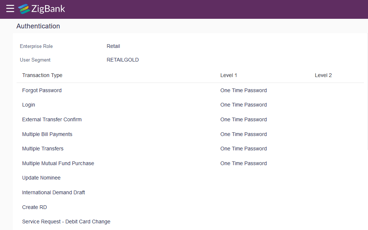
Task: Click External Transfer Confirm transaction
Action: (x=52, y=119)
